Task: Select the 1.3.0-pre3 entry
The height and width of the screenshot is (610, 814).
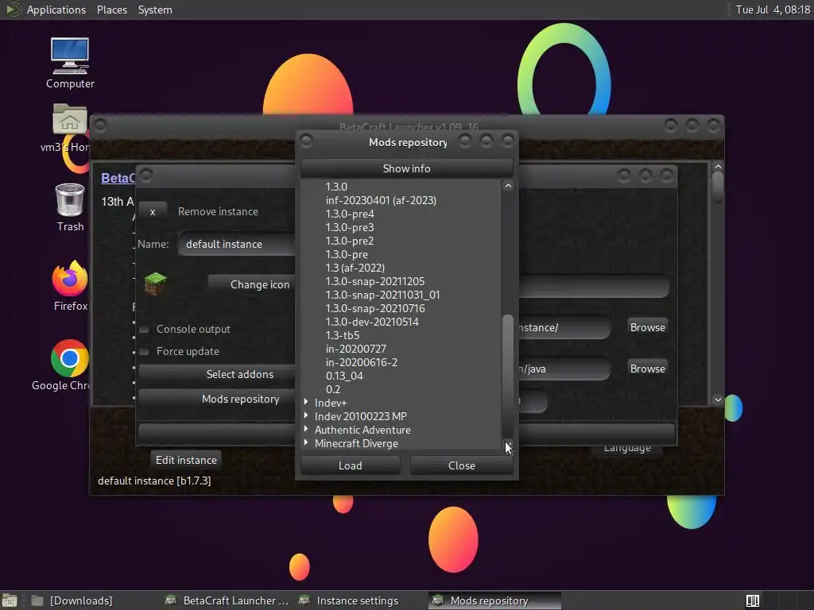Action: pos(350,227)
